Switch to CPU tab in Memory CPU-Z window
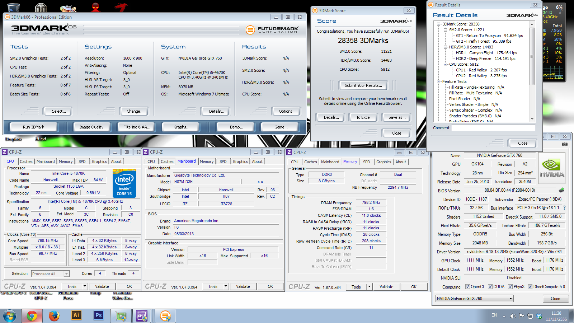 coord(295,162)
